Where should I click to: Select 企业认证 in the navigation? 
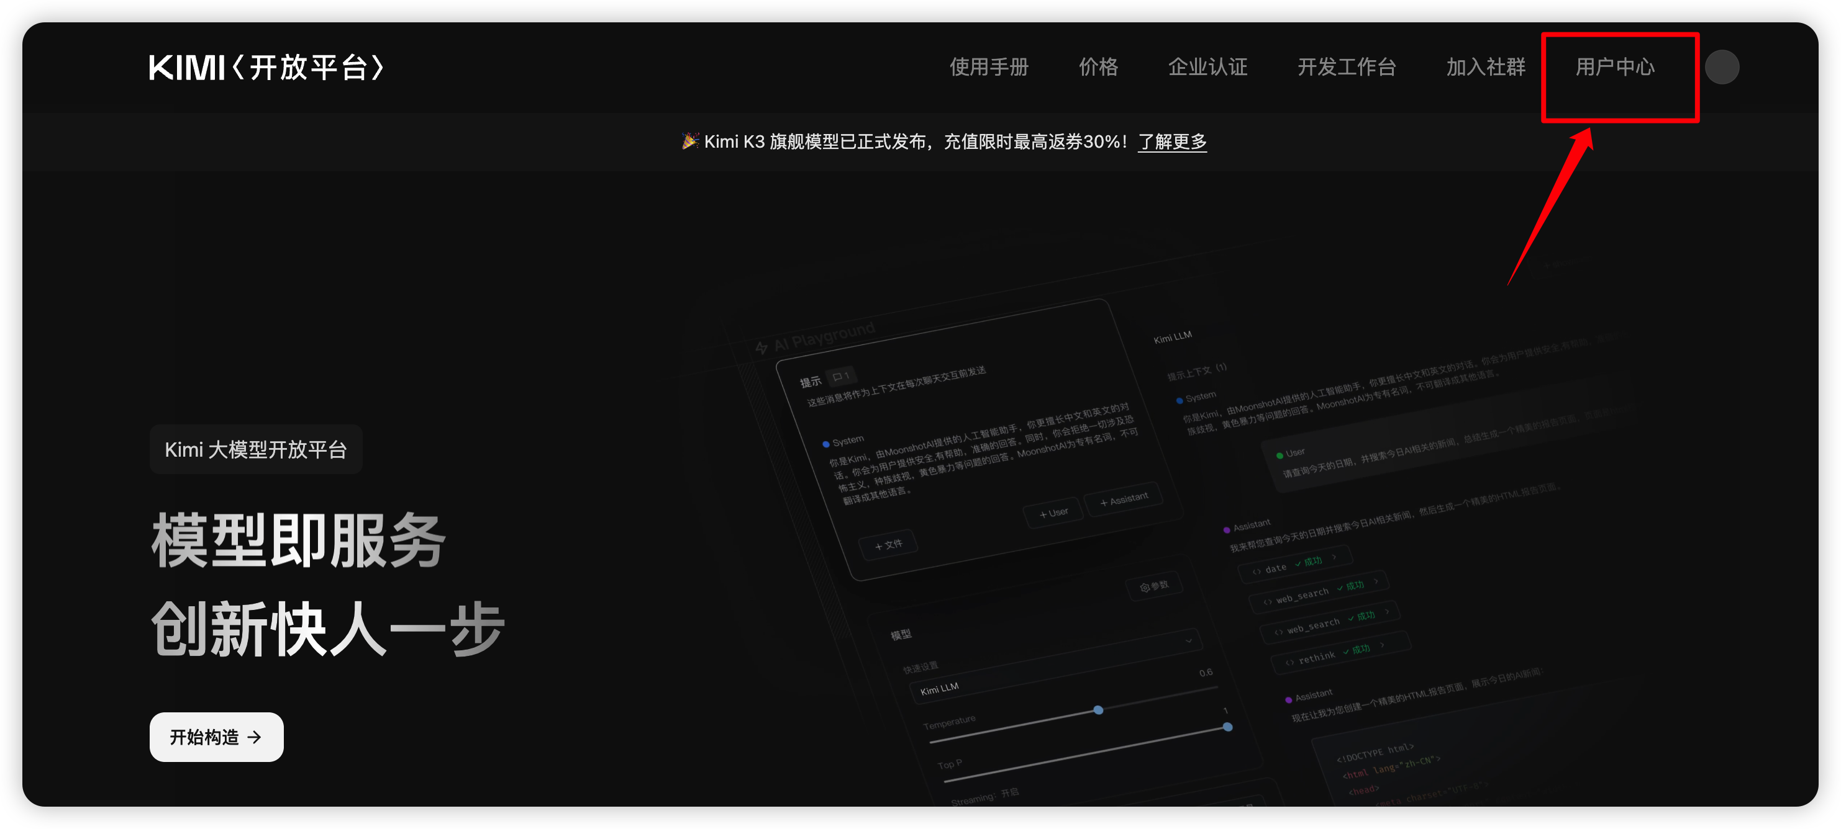1207,67
